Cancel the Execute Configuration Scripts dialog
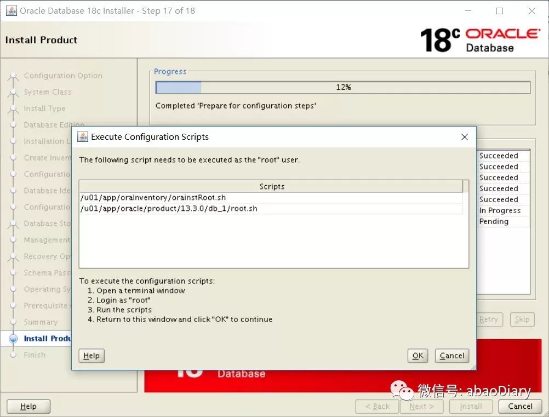Viewport: 549px width, 417px height. click(x=451, y=356)
